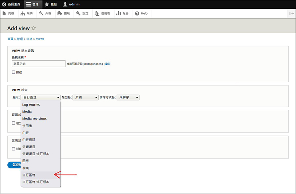Viewport: 296px width, 194px height.
Task: Toggle the 管理 hamburger menu icon
Action: click(x=29, y=4)
